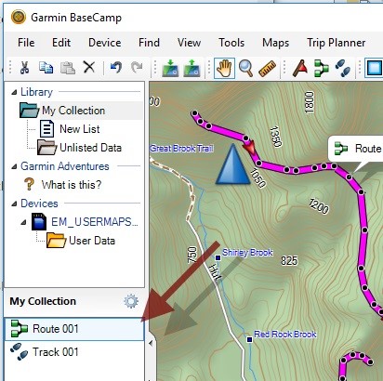Collapse the Devices section
This screenshot has height=381, width=383.
coord(14,204)
